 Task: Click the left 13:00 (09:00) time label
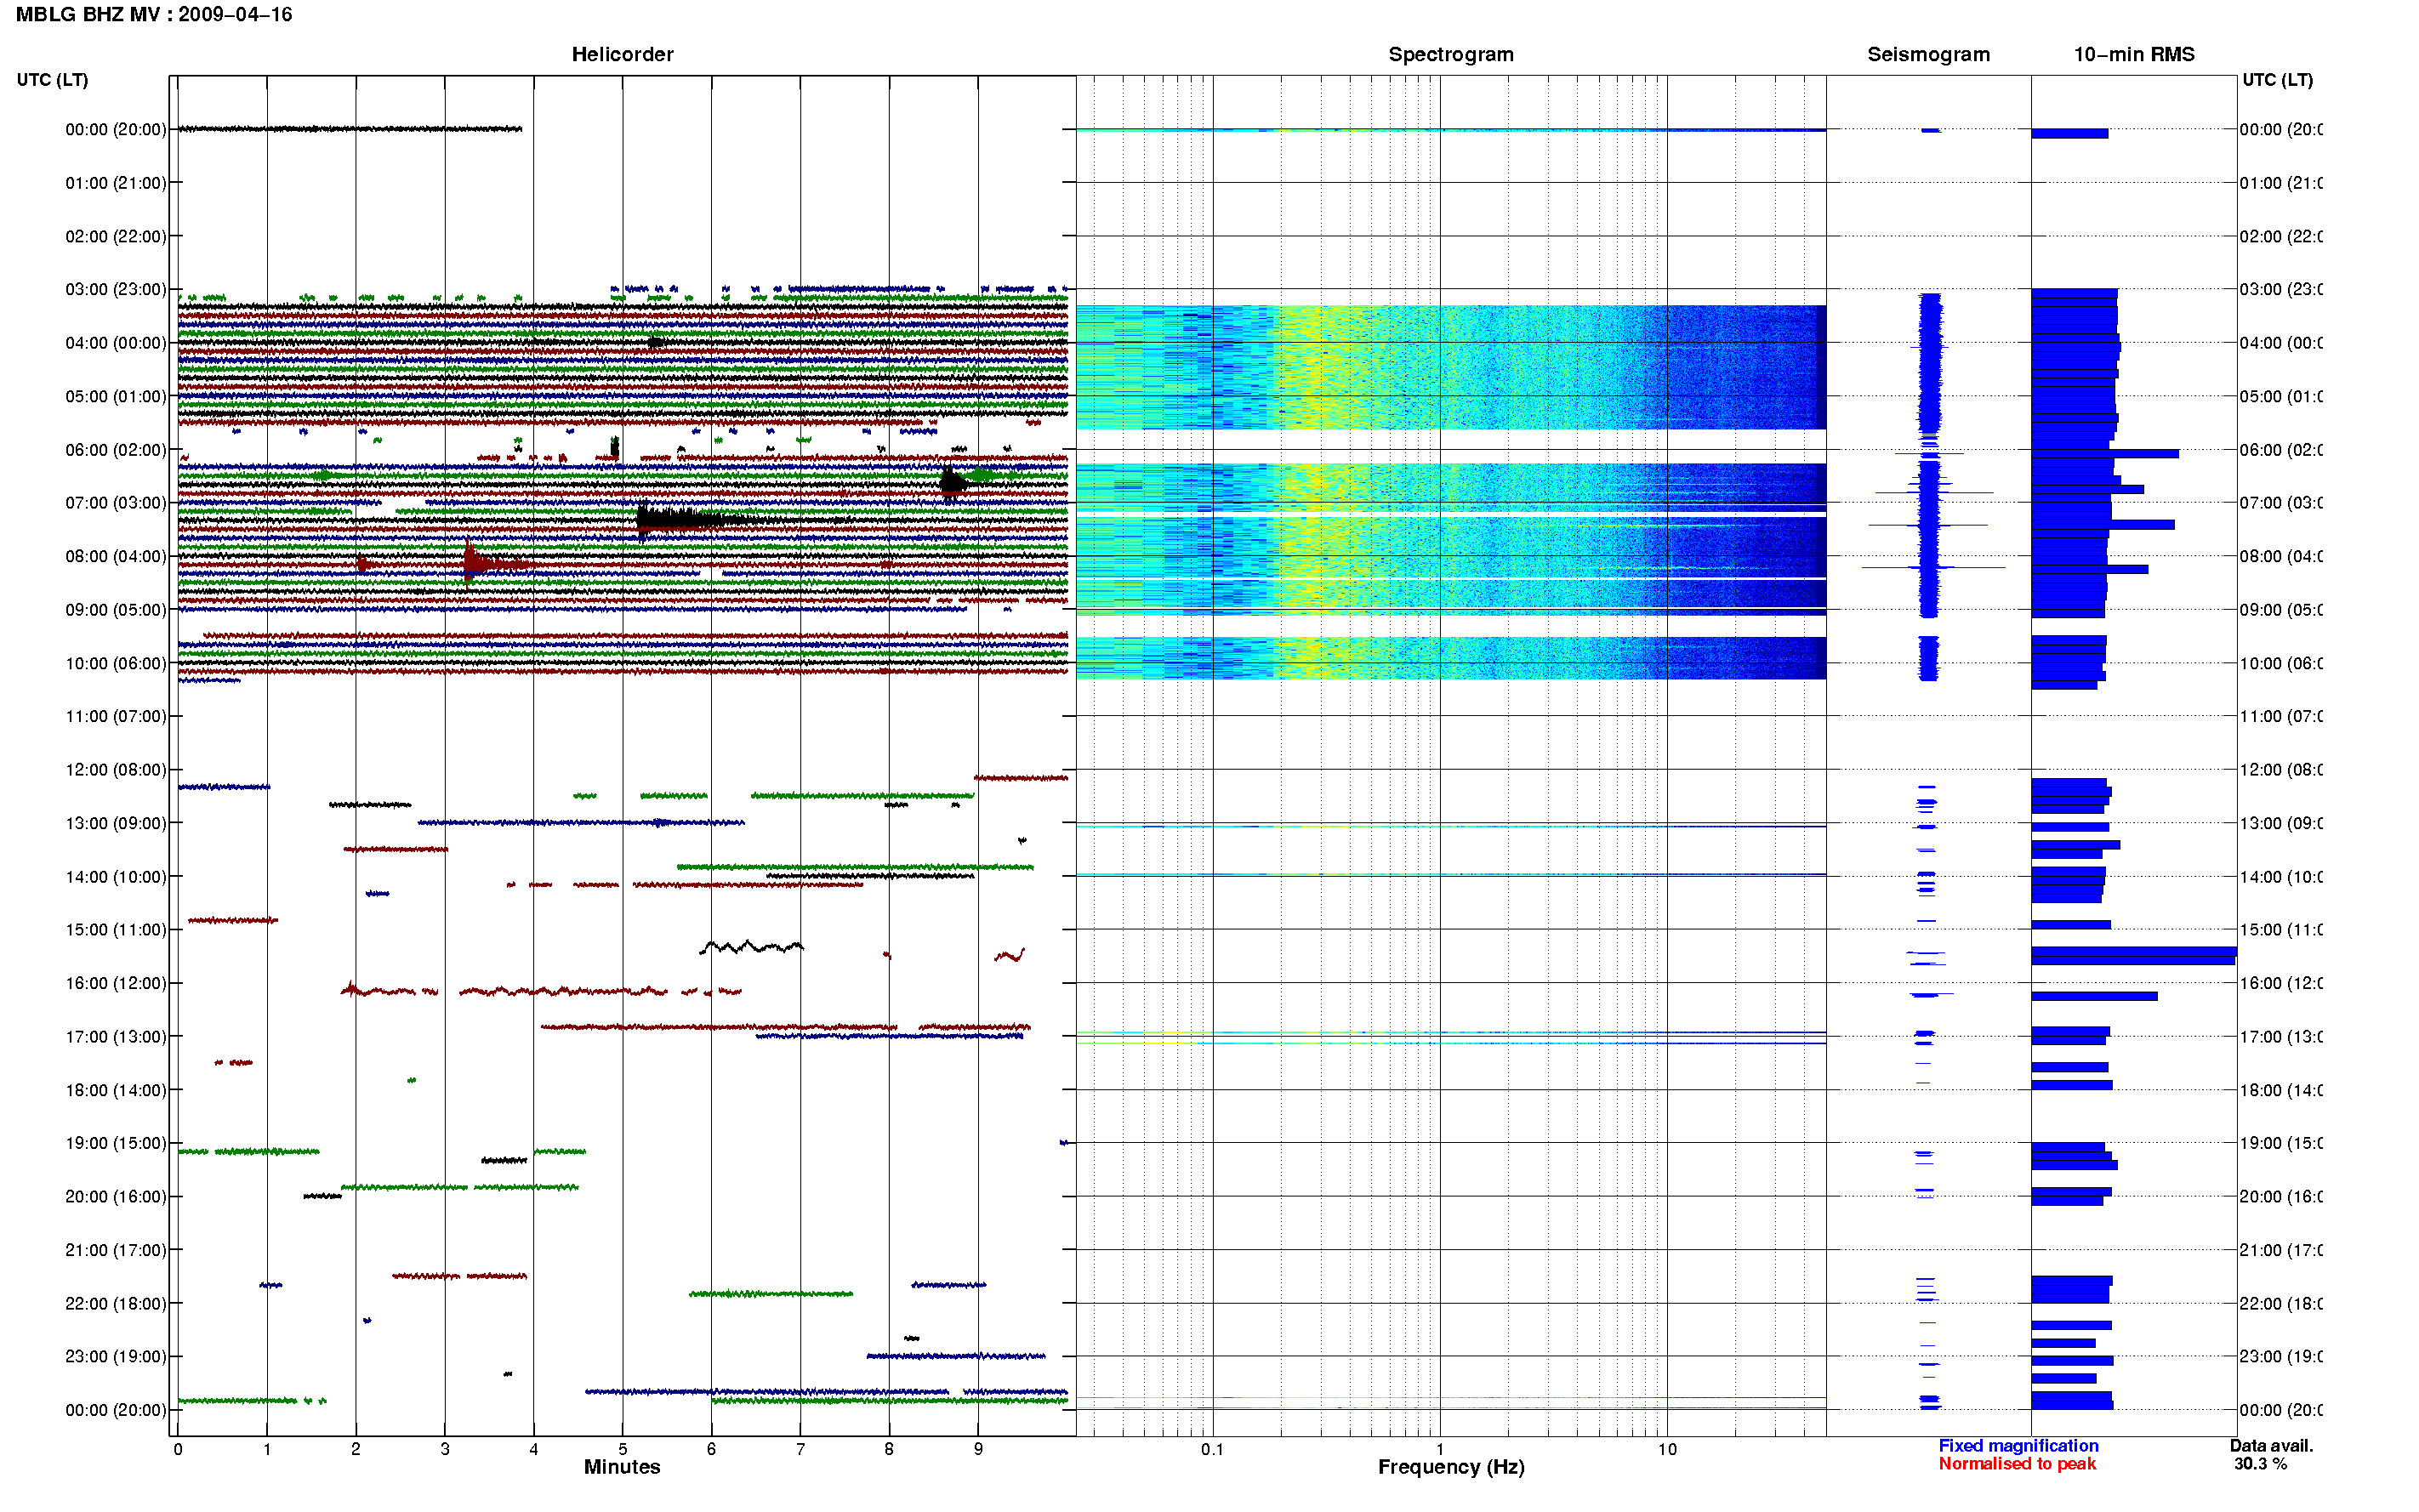116,823
